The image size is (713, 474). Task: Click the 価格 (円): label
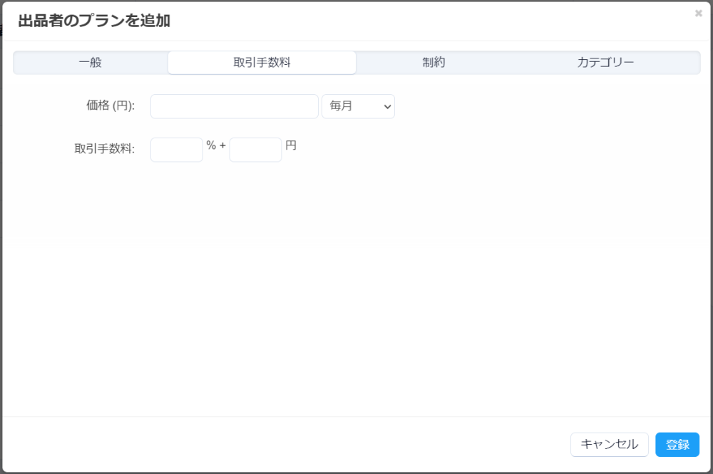click(x=111, y=105)
